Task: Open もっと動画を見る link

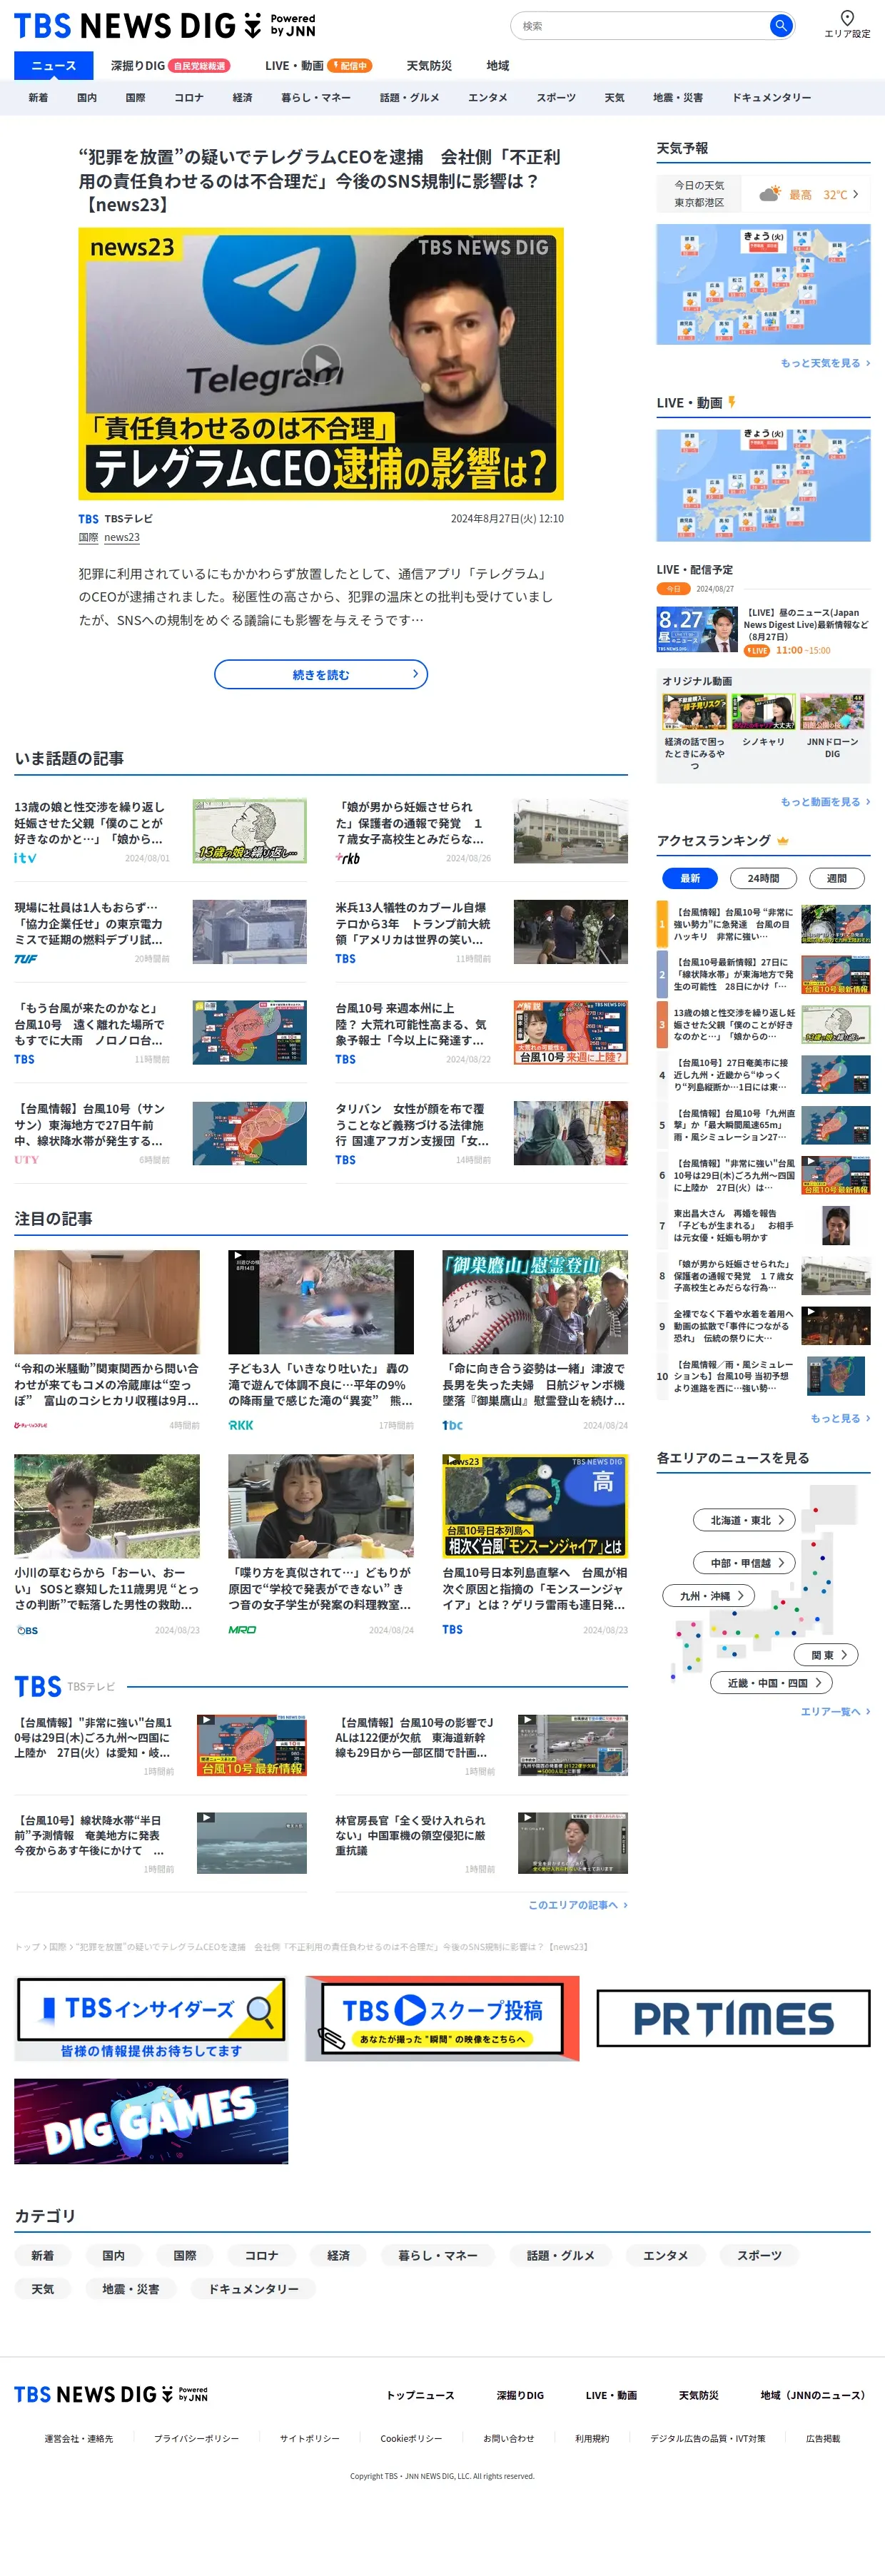Action: [825, 802]
